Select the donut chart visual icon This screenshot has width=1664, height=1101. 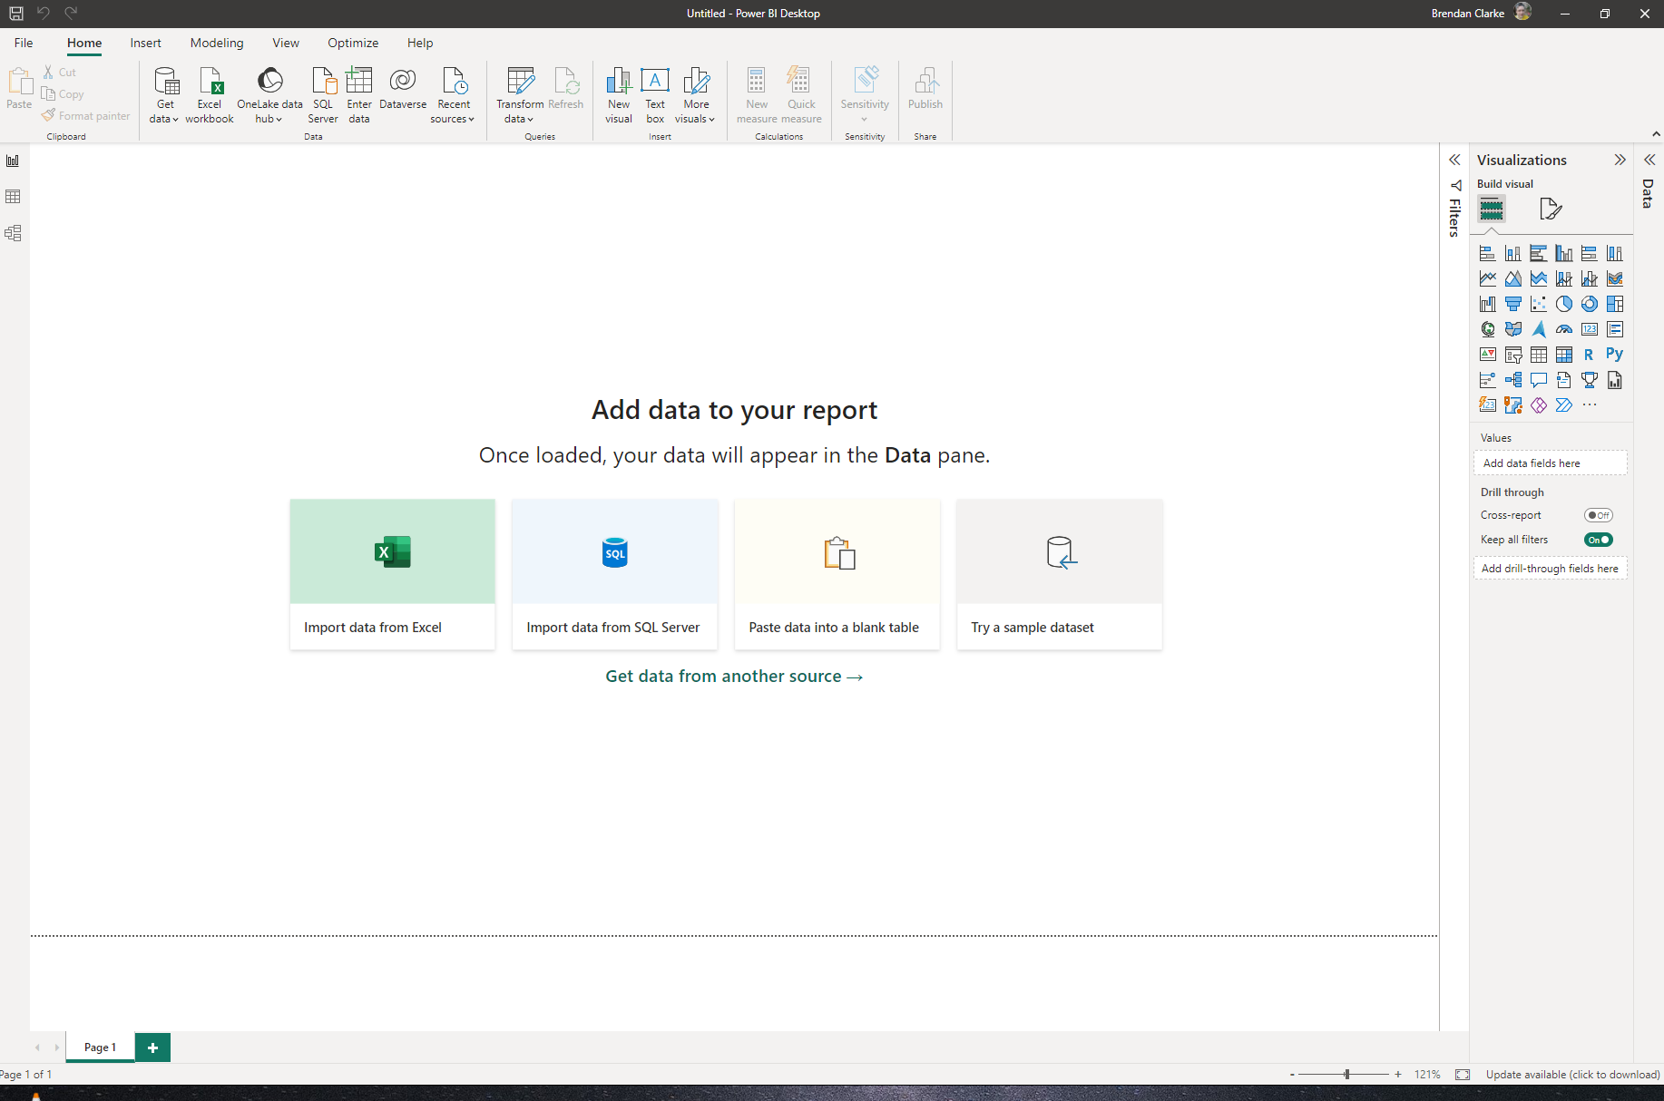[x=1590, y=304]
